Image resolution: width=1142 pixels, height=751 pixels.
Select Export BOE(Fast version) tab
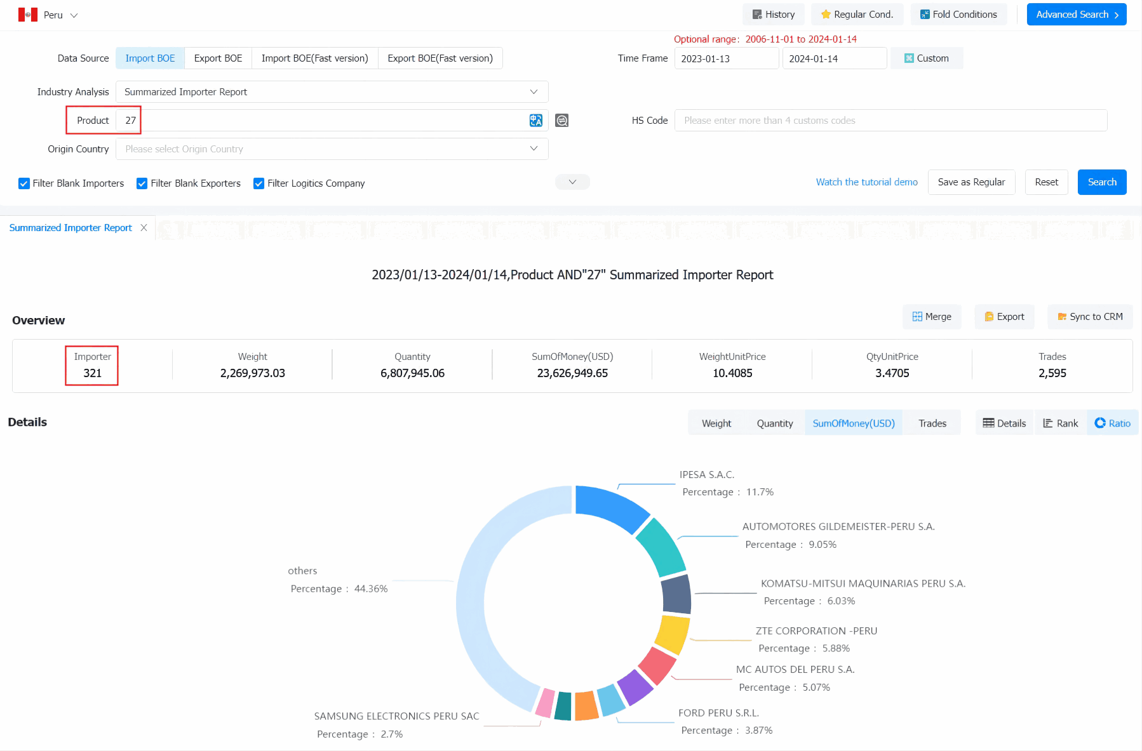click(440, 58)
